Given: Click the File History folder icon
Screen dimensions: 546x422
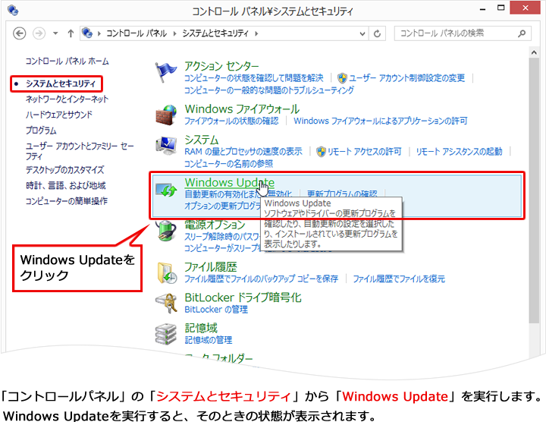Looking at the screenshot, I should [x=167, y=272].
